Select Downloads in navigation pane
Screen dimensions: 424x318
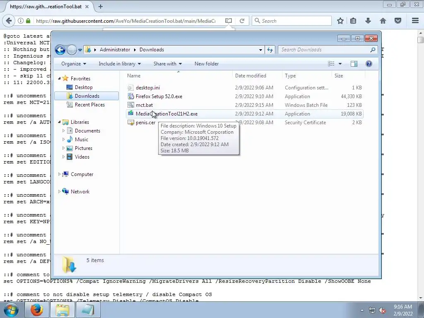tap(87, 96)
